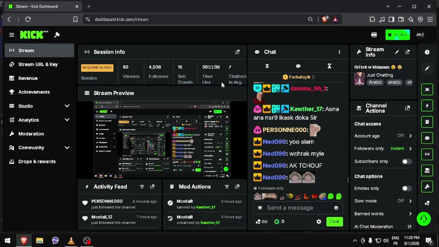Image resolution: width=439 pixels, height=247 pixels.
Task: Send message with the green Chat button
Action: tap(334, 222)
